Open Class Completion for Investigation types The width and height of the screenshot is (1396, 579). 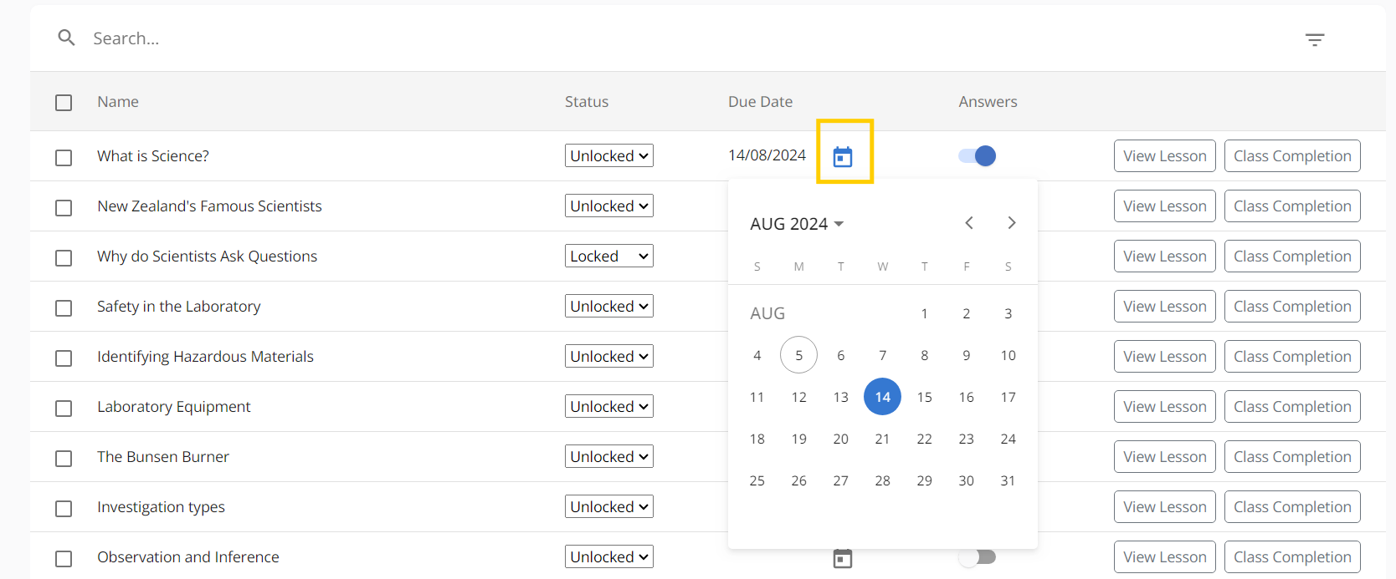(x=1291, y=507)
